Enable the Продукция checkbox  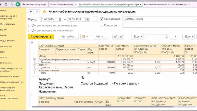pyautogui.click(x=102, y=25)
